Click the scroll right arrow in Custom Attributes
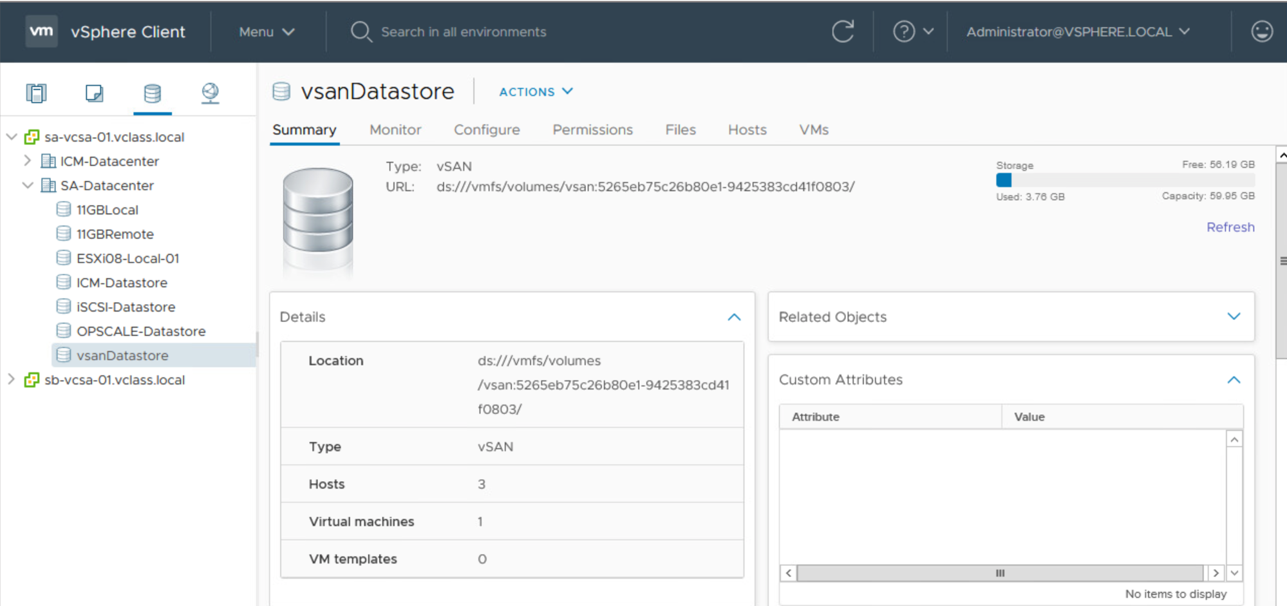The image size is (1287, 606). click(1216, 573)
